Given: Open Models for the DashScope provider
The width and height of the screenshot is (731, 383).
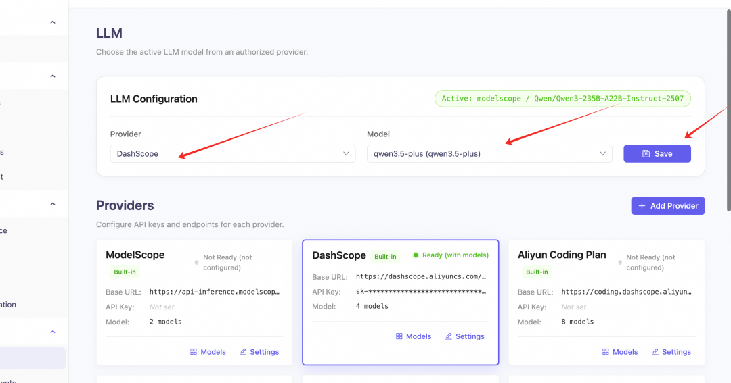Looking at the screenshot, I should coord(414,336).
